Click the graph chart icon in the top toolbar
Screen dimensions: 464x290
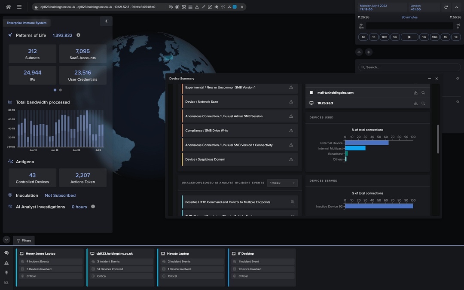point(210,7)
